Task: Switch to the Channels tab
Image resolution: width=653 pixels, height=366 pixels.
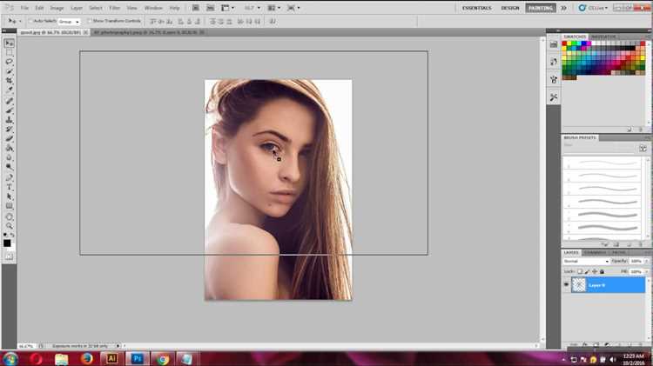Action: [x=595, y=252]
